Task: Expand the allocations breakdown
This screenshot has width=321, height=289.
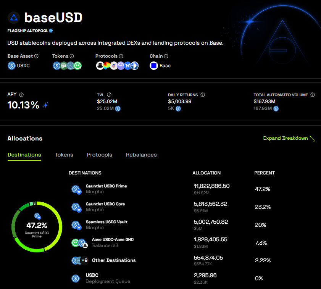Action: pos(289,138)
